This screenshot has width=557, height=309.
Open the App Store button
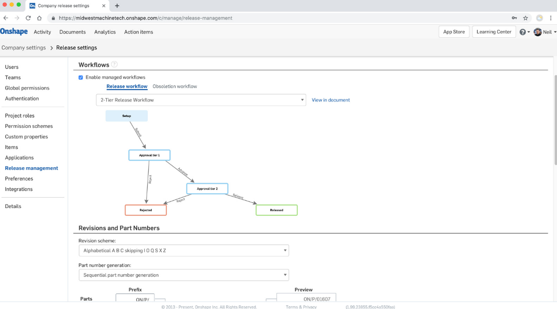tap(454, 32)
